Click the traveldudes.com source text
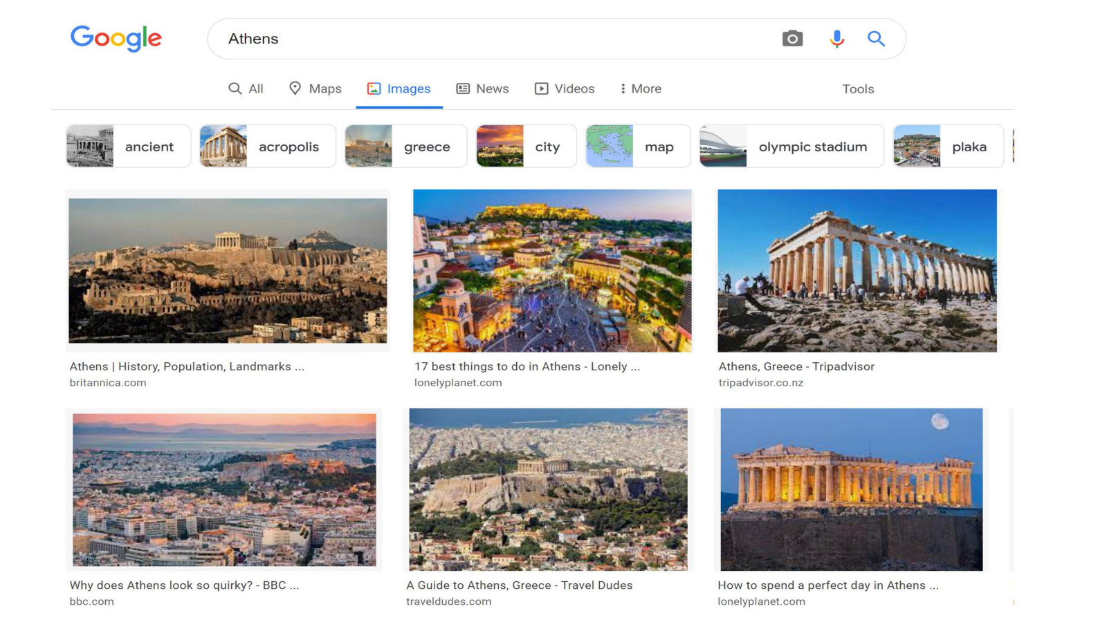The height and width of the screenshot is (622, 1107). coord(449,602)
